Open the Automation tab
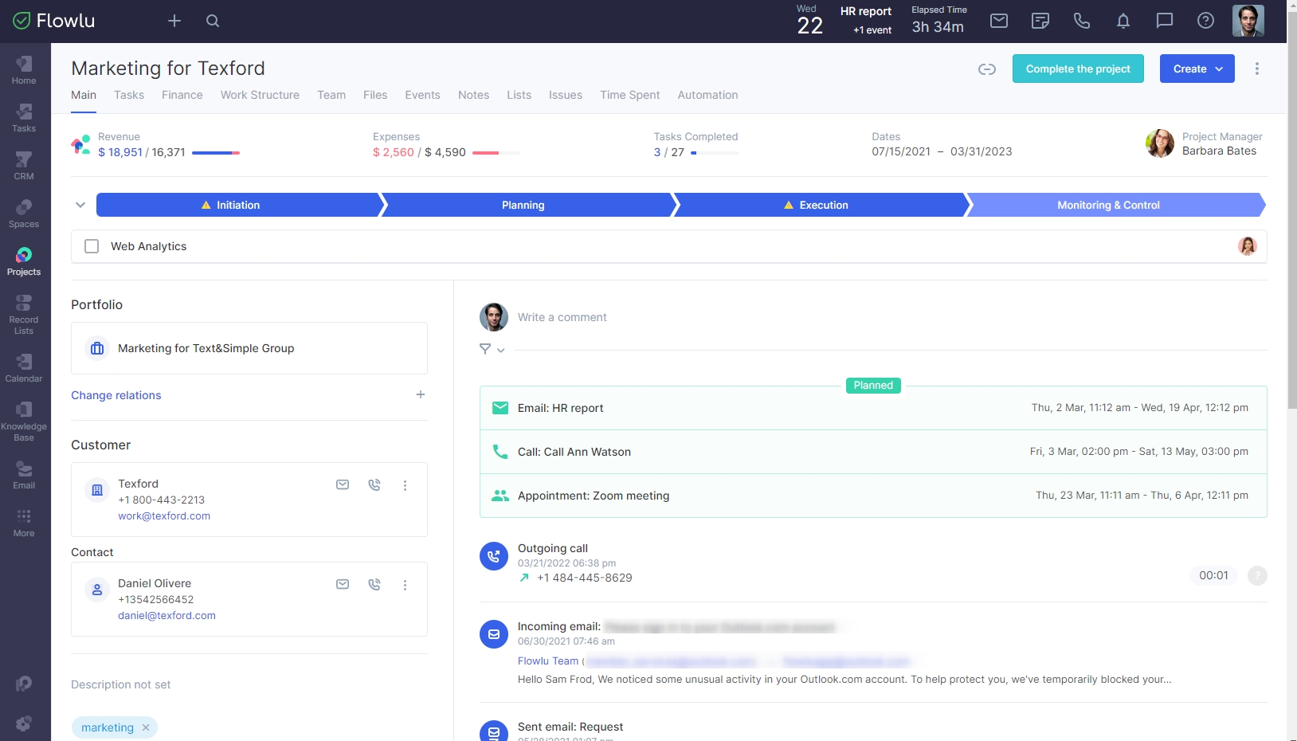Viewport: 1297px width, 741px height. tap(707, 95)
